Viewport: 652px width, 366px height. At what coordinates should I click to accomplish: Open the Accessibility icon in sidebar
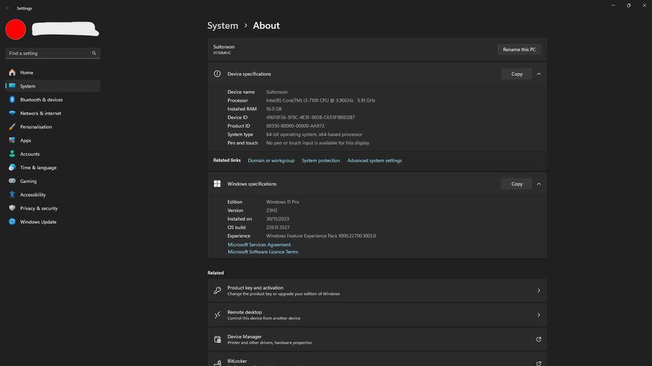pyautogui.click(x=12, y=195)
